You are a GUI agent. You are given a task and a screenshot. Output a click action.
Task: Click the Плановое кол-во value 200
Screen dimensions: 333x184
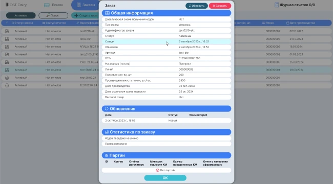coord(181,75)
